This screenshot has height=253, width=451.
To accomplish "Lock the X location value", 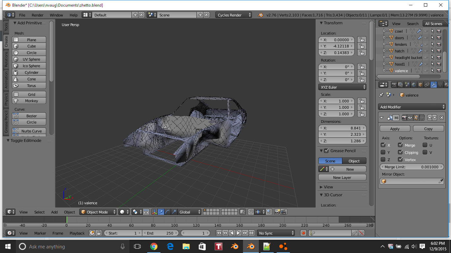I will pos(362,40).
